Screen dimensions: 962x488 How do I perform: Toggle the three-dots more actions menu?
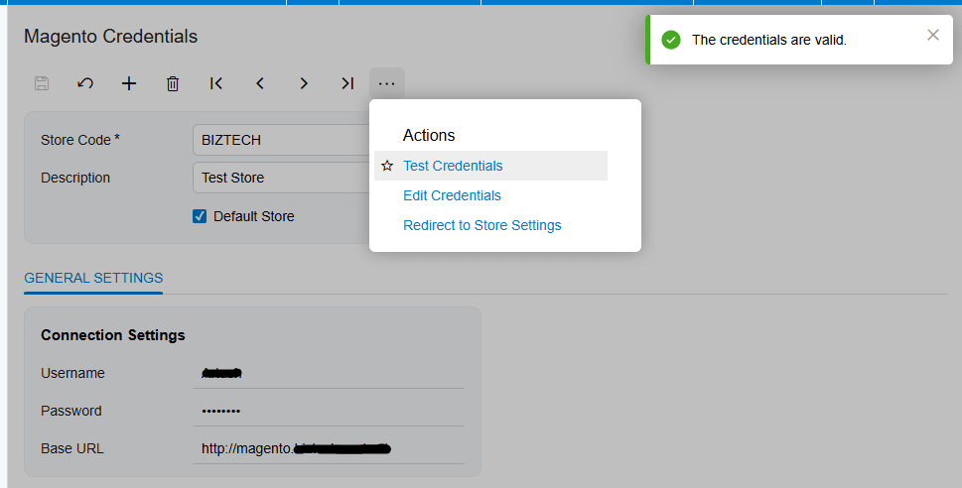coord(387,83)
